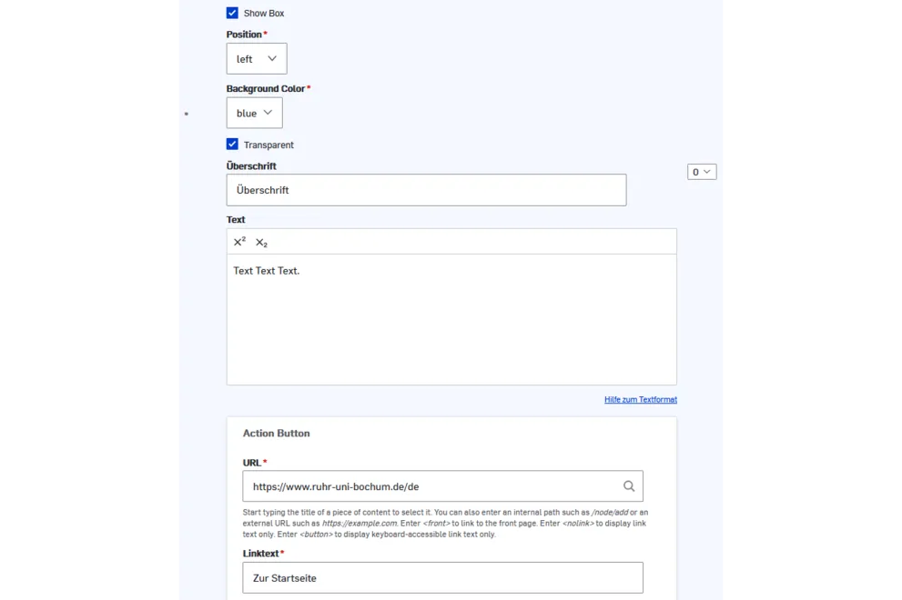The image size is (902, 600).
Task: Click the Text label above the editor
Action: (235, 219)
